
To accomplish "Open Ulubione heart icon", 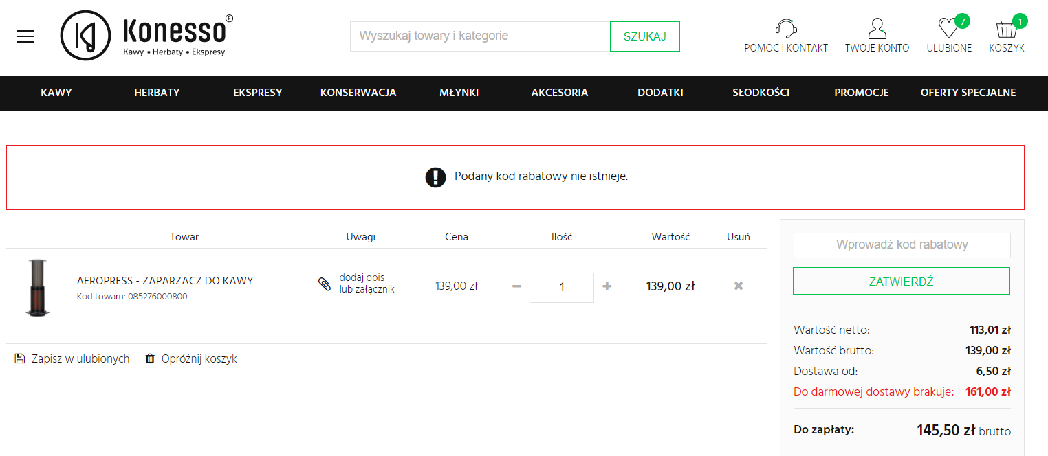I will tap(949, 29).
